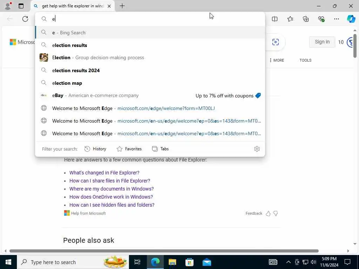Screen dimensions: 359x269
Task: Filter search by Favorites
Action: [x=129, y=149]
